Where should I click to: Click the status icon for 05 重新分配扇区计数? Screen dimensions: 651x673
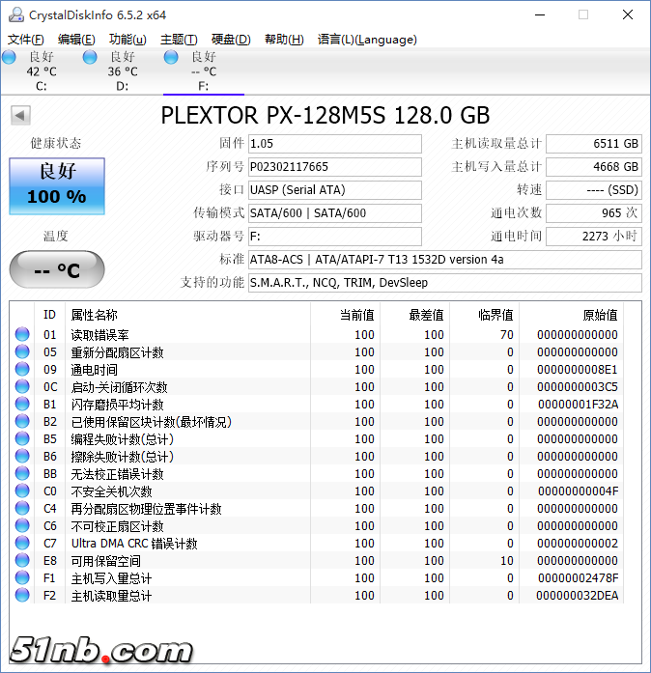click(22, 351)
